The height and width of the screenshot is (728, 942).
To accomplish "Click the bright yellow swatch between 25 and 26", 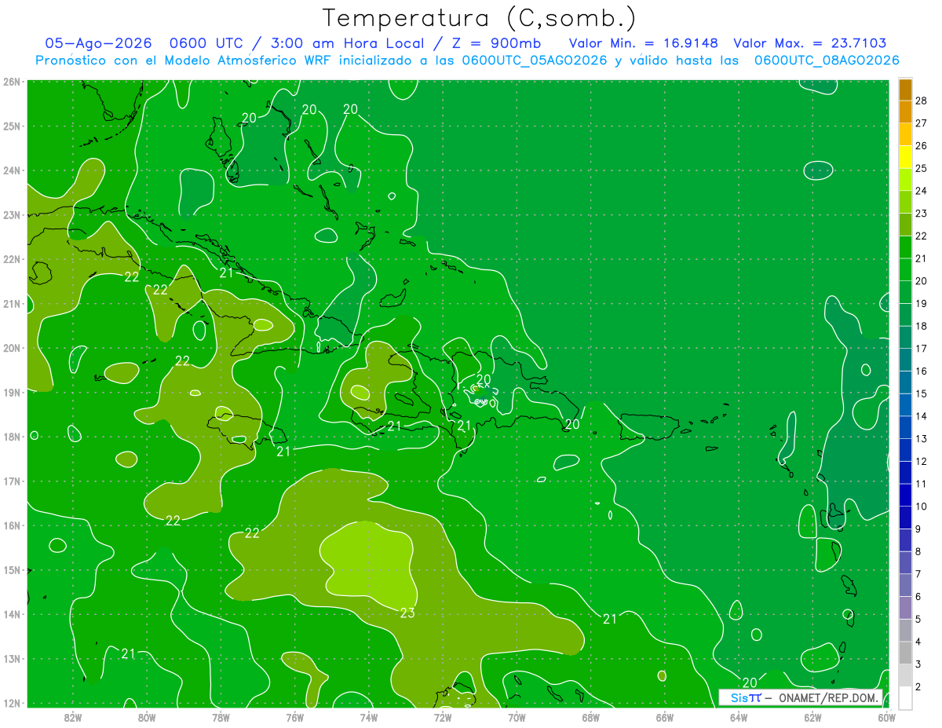I will 905,157.
